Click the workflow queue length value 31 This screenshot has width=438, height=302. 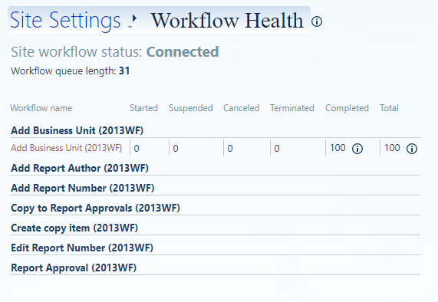click(124, 71)
